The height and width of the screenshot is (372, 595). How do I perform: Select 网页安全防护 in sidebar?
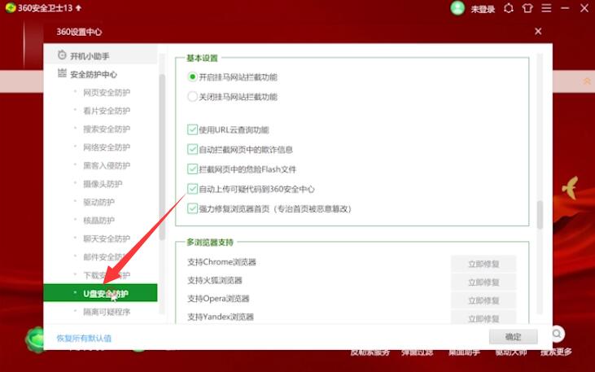tap(107, 93)
